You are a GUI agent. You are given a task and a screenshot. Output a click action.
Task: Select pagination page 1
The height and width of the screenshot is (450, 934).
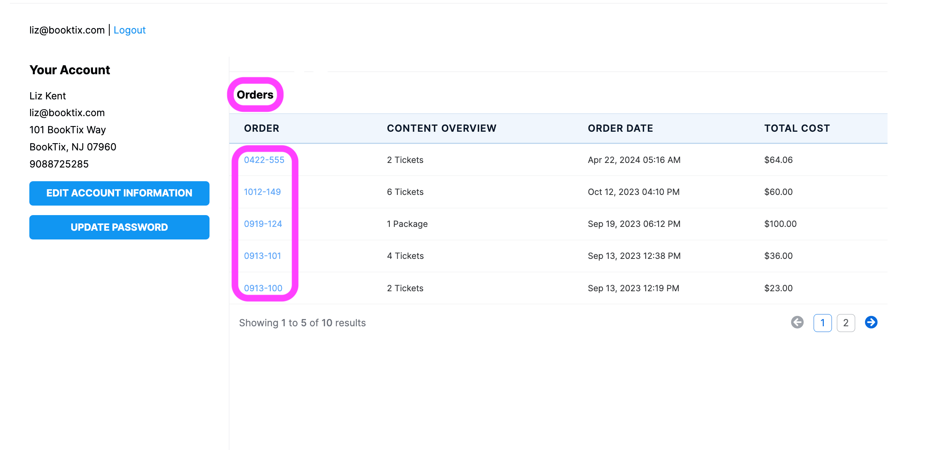point(822,323)
